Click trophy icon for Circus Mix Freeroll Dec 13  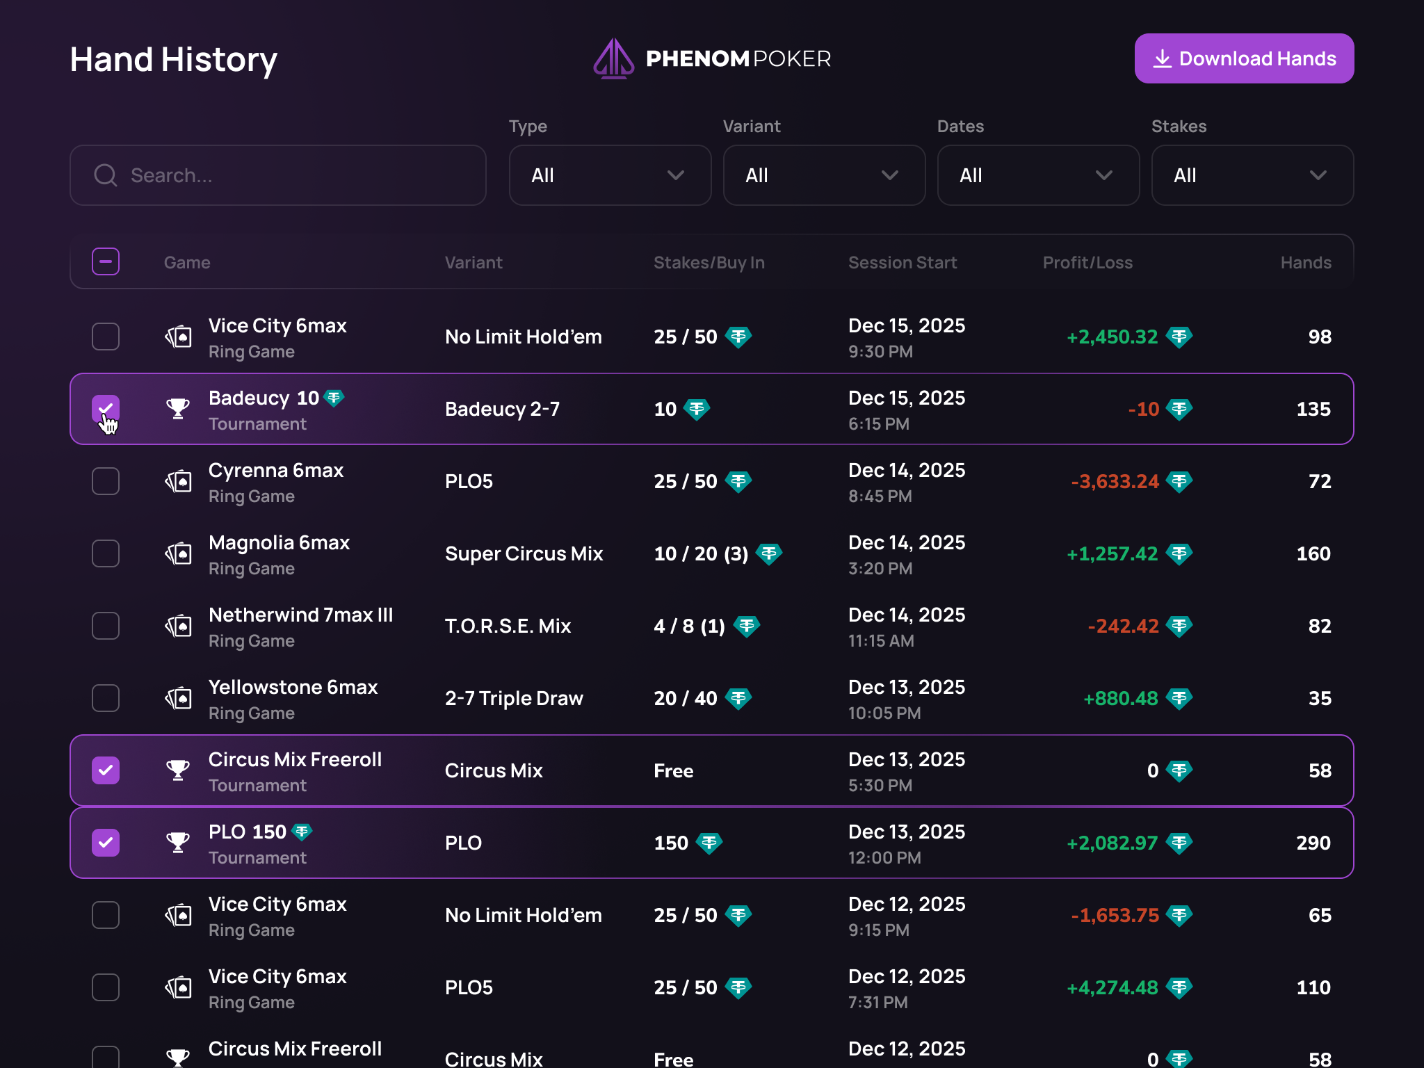pos(178,770)
